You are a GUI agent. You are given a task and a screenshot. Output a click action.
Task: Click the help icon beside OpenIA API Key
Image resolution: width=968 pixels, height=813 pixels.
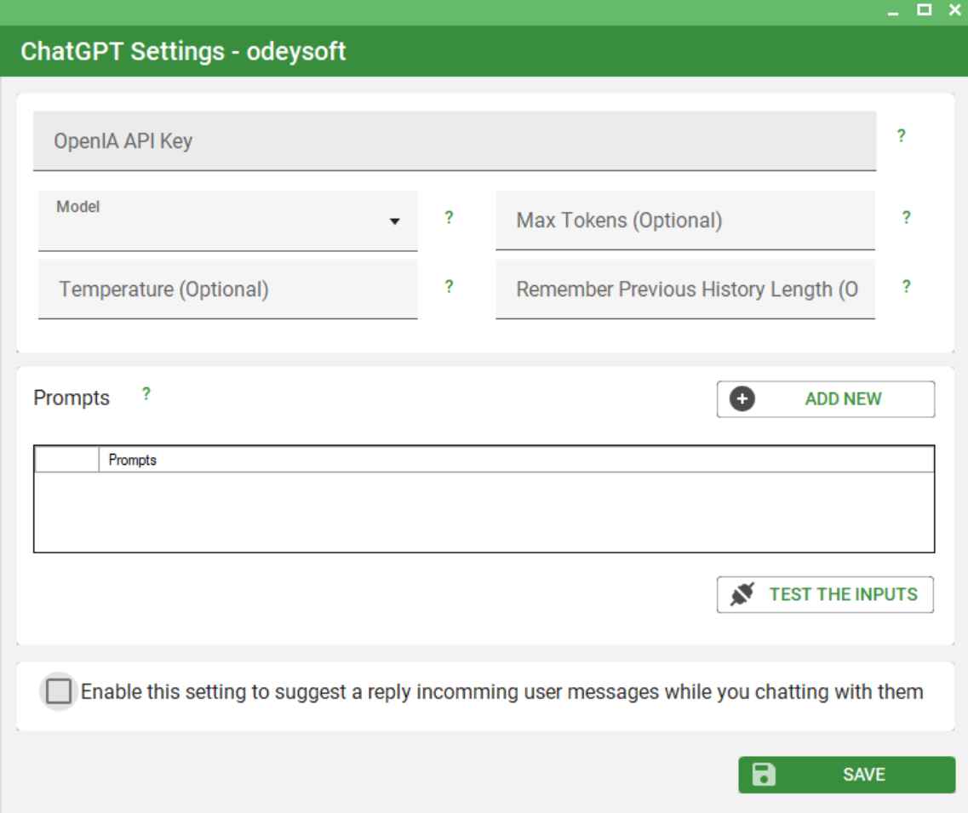pos(901,136)
